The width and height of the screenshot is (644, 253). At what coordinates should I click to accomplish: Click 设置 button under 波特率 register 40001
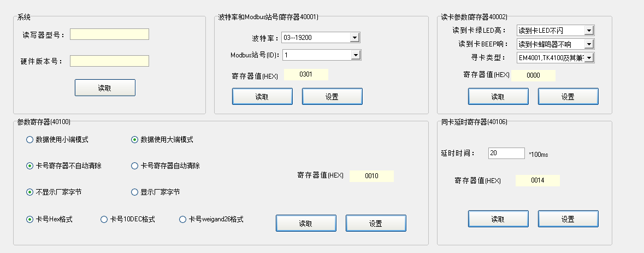[332, 96]
